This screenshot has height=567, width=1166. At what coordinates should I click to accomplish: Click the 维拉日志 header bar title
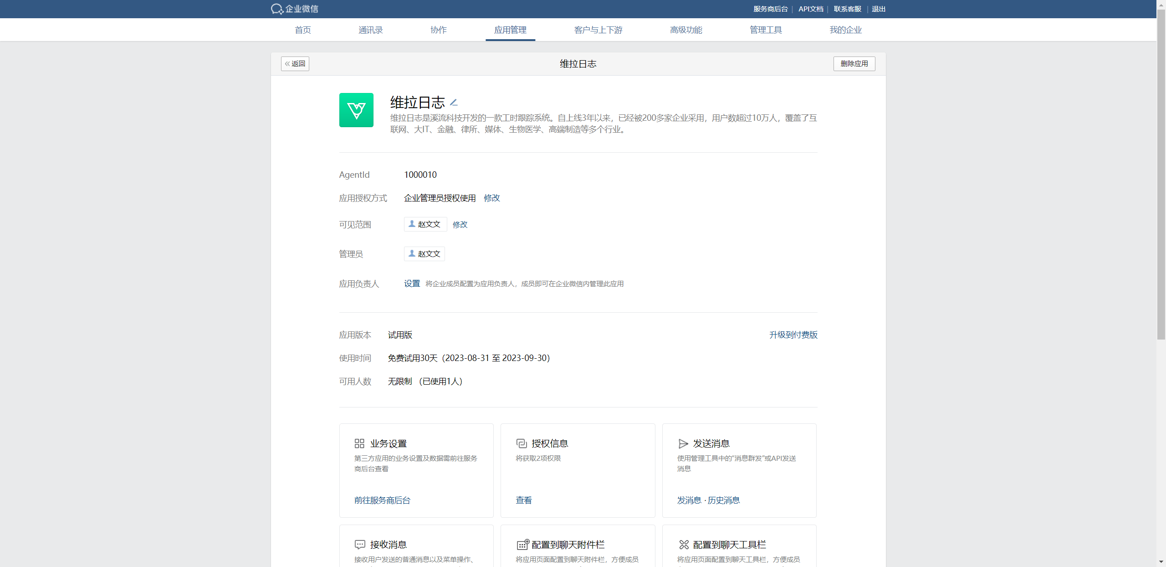click(x=578, y=64)
